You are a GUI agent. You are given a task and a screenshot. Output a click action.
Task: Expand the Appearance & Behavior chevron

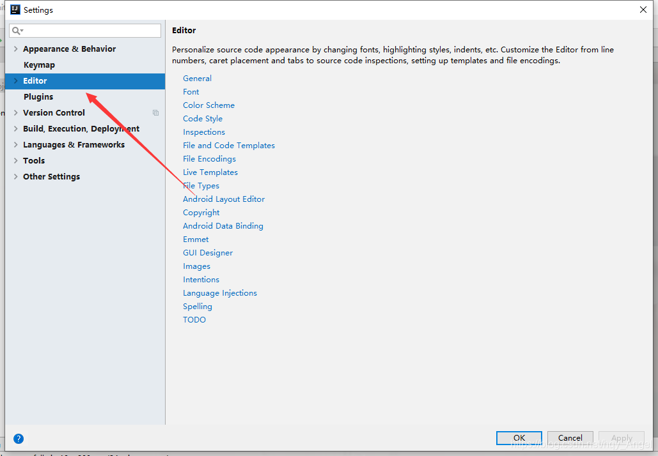point(15,49)
